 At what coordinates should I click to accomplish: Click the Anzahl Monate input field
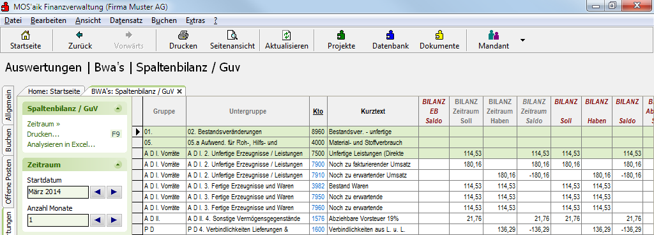pyautogui.click(x=58, y=220)
